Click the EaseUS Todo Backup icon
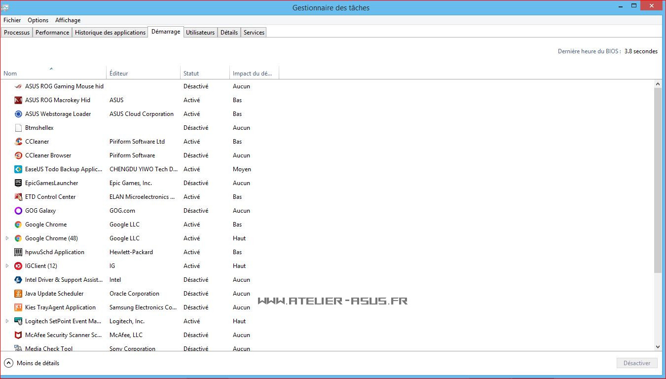 (x=18, y=169)
